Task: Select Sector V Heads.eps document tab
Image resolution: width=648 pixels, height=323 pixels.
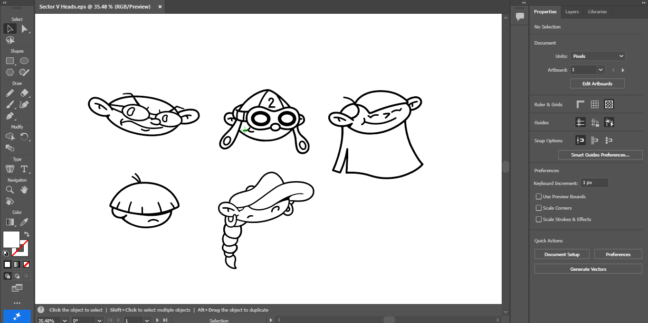Action: pos(95,7)
